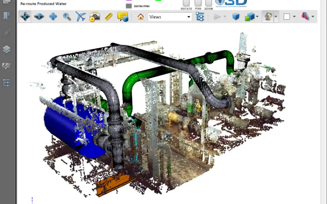Click the 'EXISTING PIPING' legend label
Viewport: 327px width, 204px height.
tap(142, 6)
